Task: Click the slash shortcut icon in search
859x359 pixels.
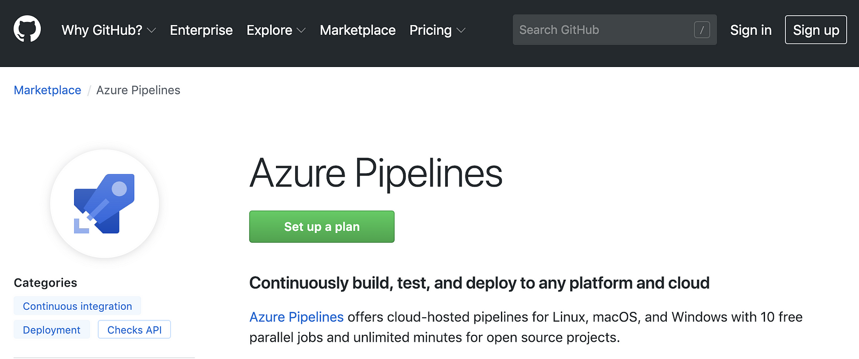Action: click(x=702, y=30)
